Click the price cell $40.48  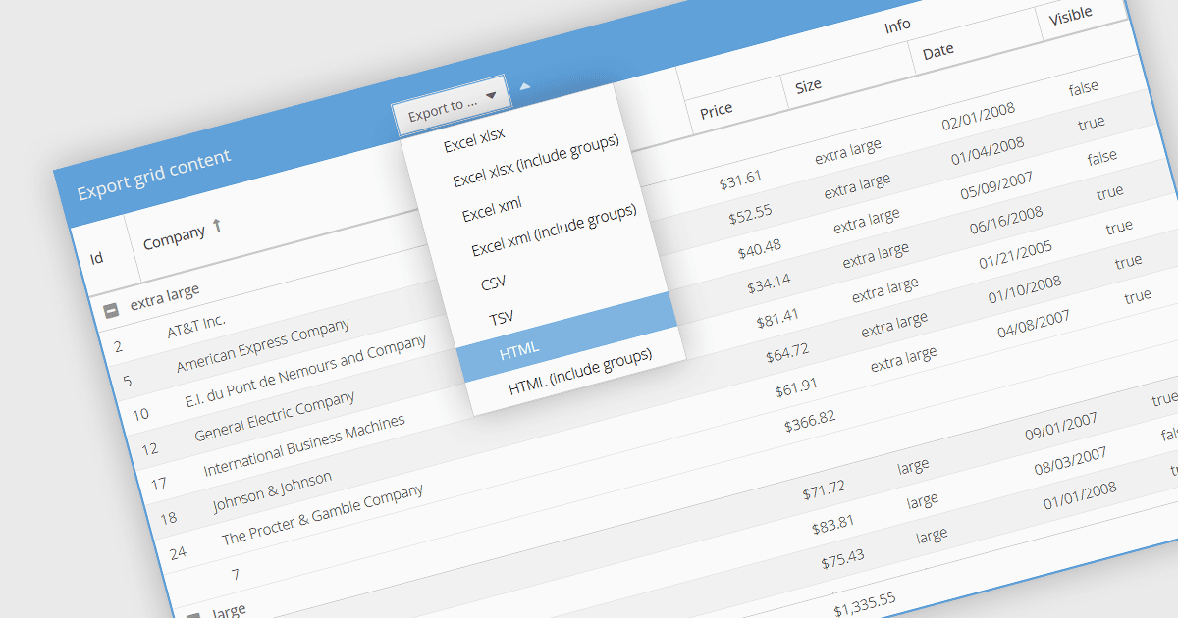pos(759,250)
